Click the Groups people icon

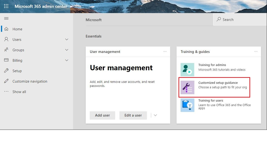pyautogui.click(x=6, y=50)
